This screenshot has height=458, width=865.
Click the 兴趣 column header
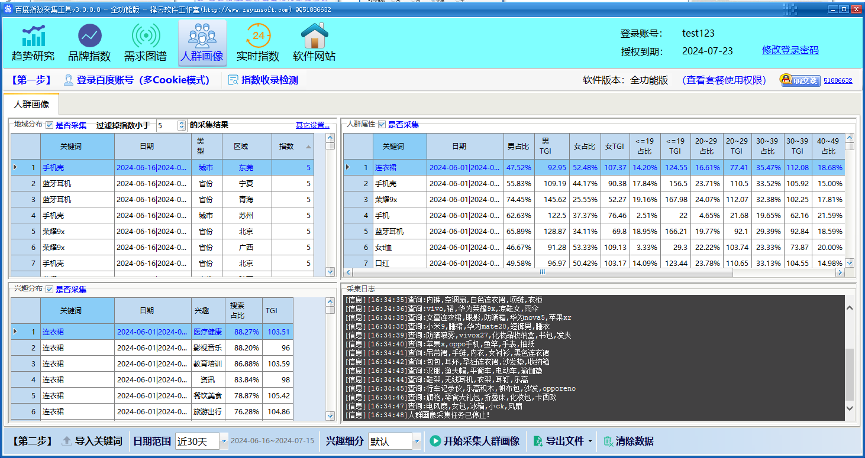coord(208,311)
